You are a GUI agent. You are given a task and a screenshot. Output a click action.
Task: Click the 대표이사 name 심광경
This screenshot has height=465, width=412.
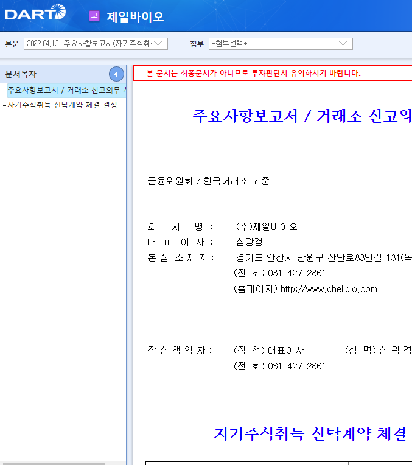[x=249, y=242]
